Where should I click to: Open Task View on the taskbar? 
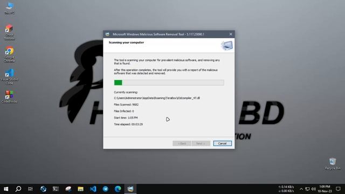pyautogui.click(x=30, y=189)
